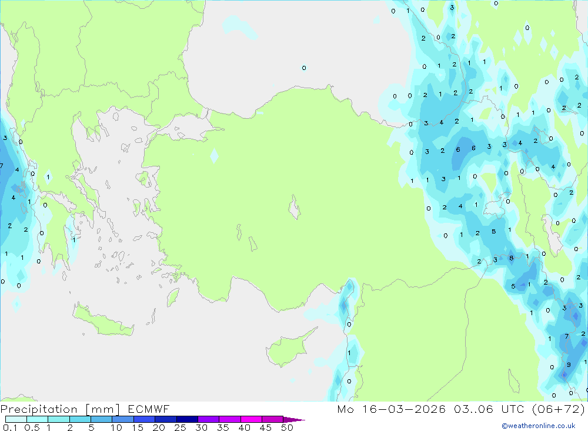Click the above-50 mm arrow tip of legend
This screenshot has height=431, width=588.
[x=294, y=420]
